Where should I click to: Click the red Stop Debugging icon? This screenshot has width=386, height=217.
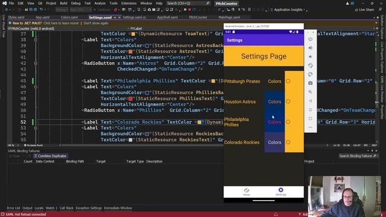point(189,10)
